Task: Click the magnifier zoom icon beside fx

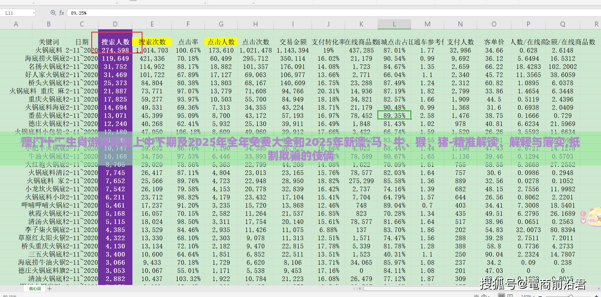Action: pyautogui.click(x=53, y=13)
